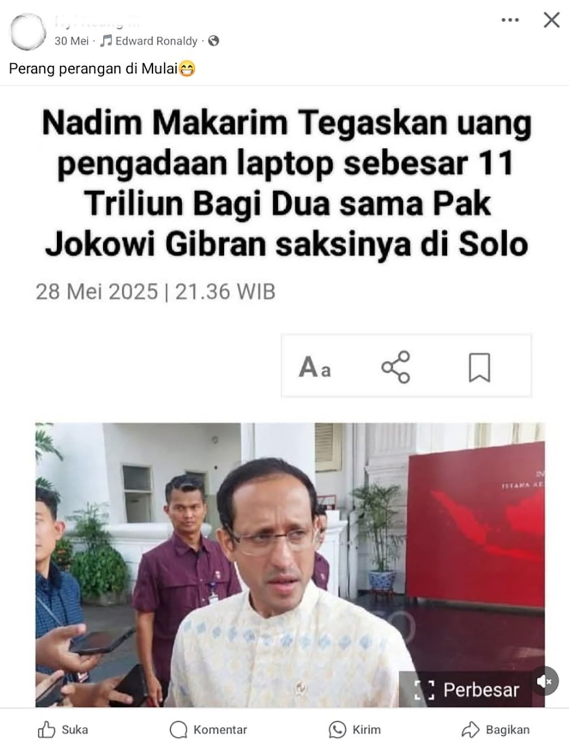Open the Edward Ronaldy music link
569x754 pixels.
coord(156,41)
